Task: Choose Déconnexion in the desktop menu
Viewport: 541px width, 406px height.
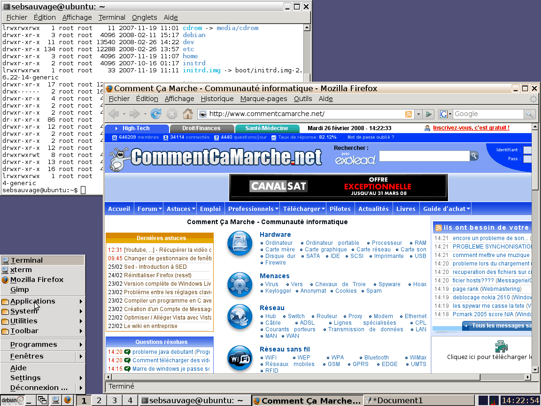Action: (x=42, y=388)
